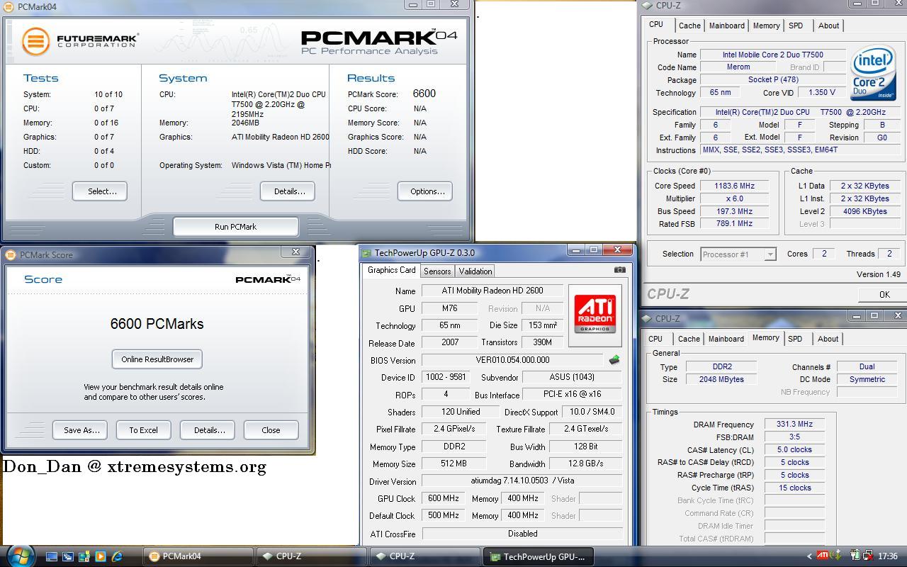Click GPU Clock 600 MHz field
This screenshot has width=907, height=567.
pyautogui.click(x=444, y=499)
